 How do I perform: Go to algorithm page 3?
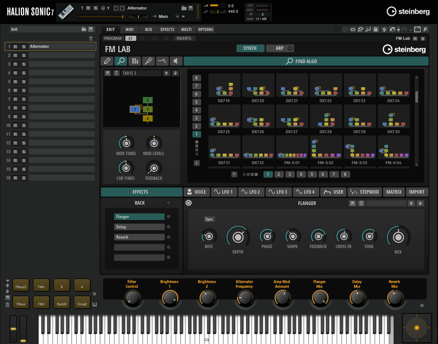(x=290, y=174)
